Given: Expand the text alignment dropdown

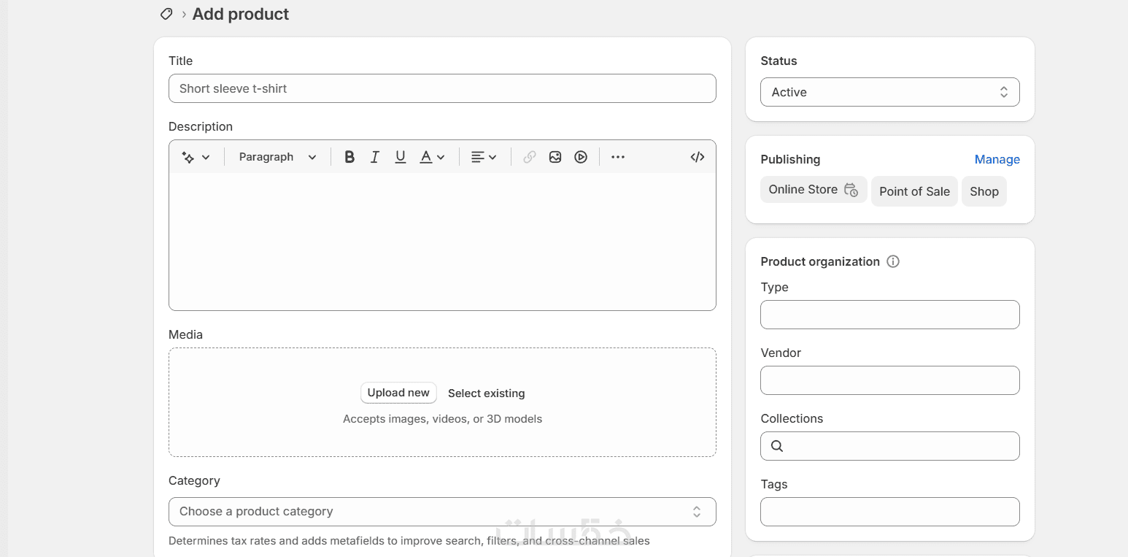Looking at the screenshot, I should 483,157.
